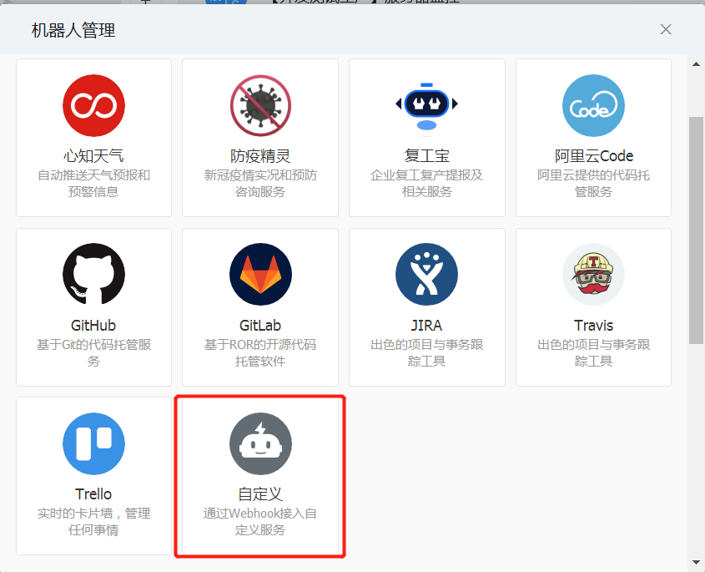The image size is (705, 572).
Task: Click the Travis title label
Action: coord(593,326)
